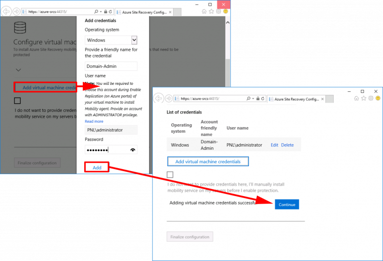
Task: Click Finalize configuration in the back window
Action: click(37, 163)
